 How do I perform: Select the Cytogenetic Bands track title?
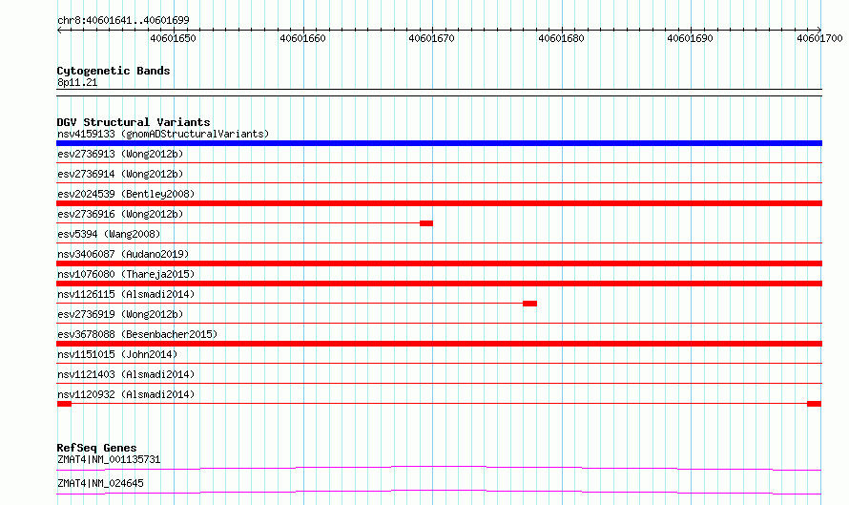114,71
